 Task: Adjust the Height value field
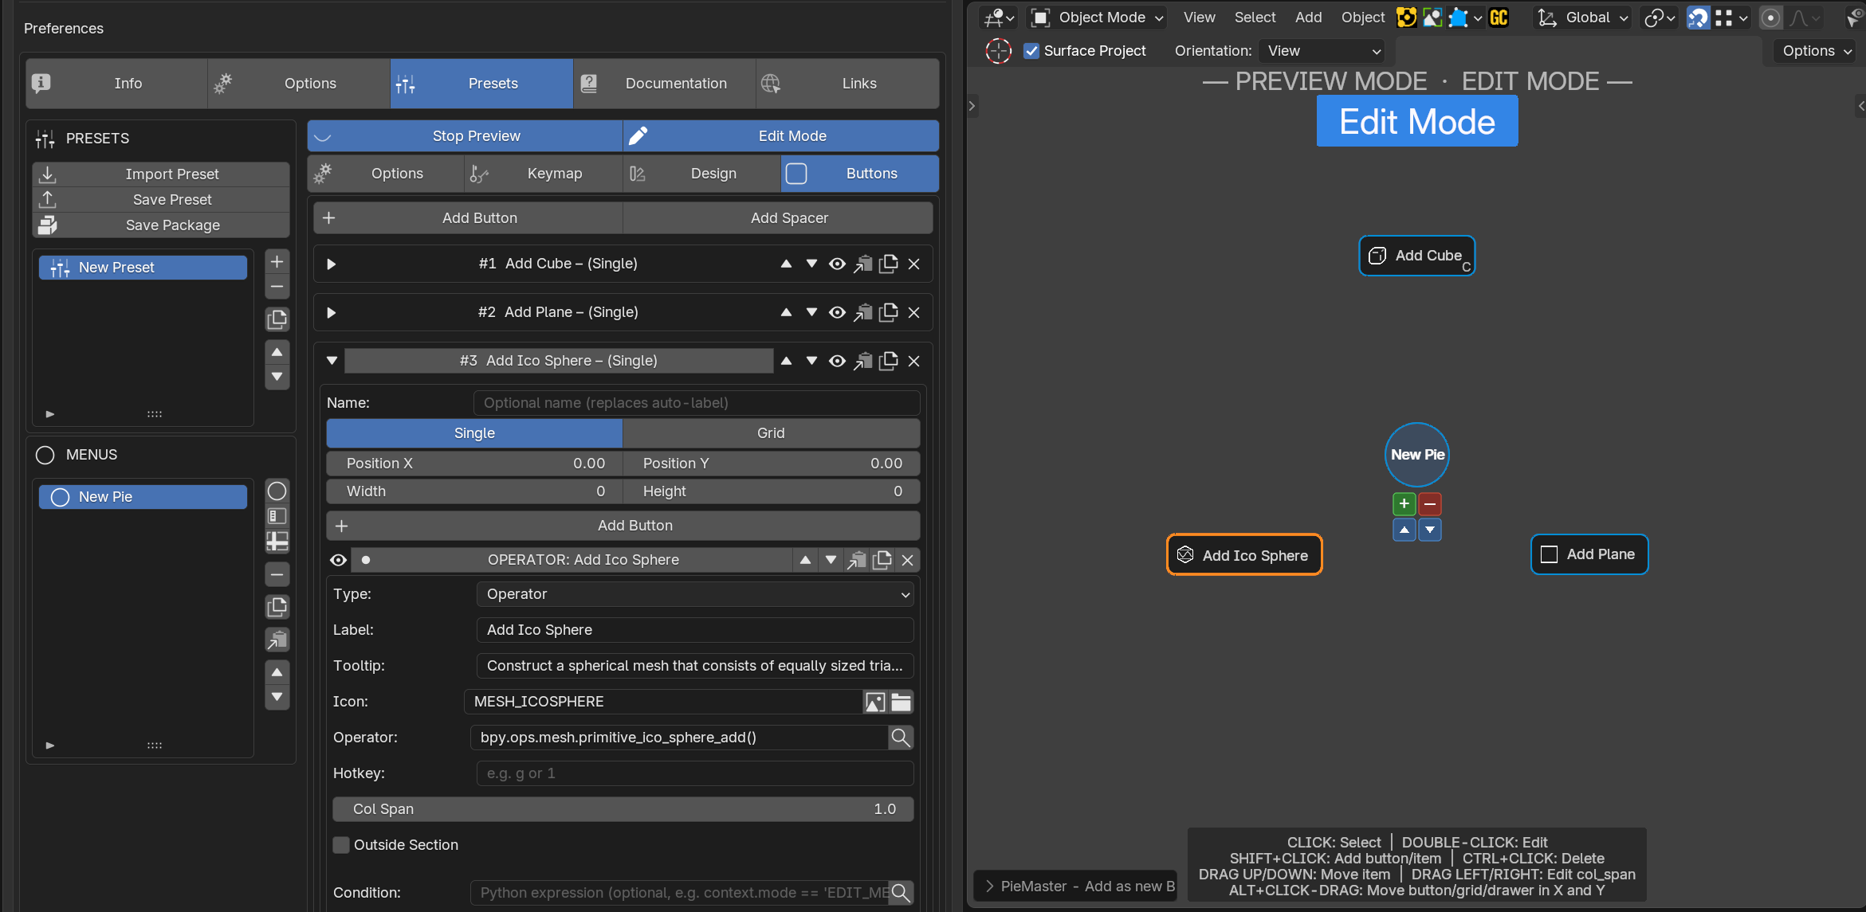(771, 491)
